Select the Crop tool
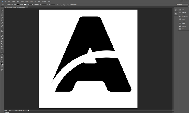189x113 pixels. point(2,20)
